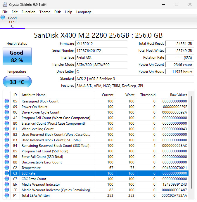Click raw value 004B00070021 of Temperature

[x=174, y=168]
